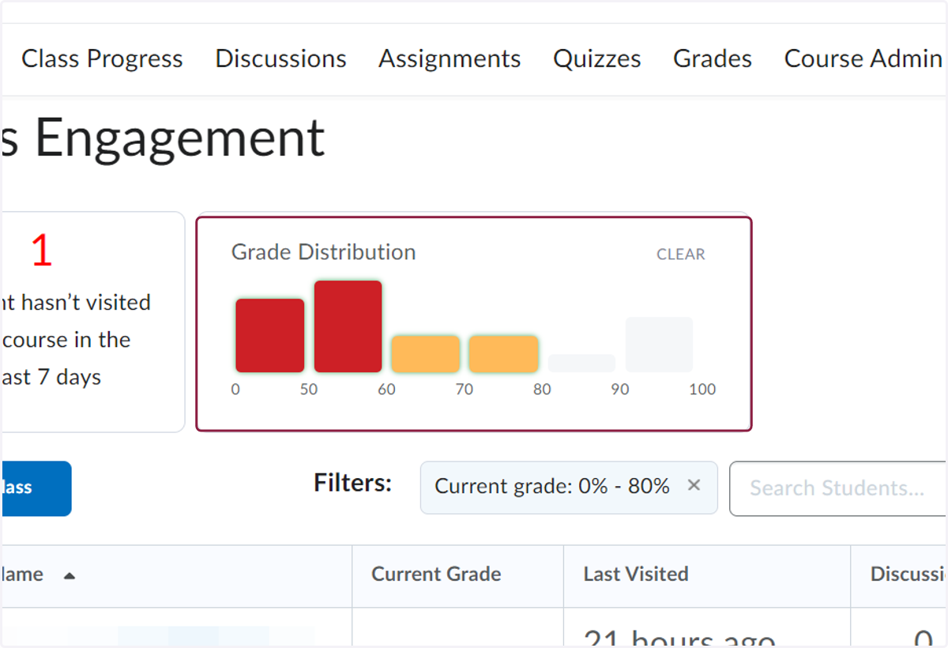Select the 70 to 80 grade bar
This screenshot has height=648, width=948.
504,354
